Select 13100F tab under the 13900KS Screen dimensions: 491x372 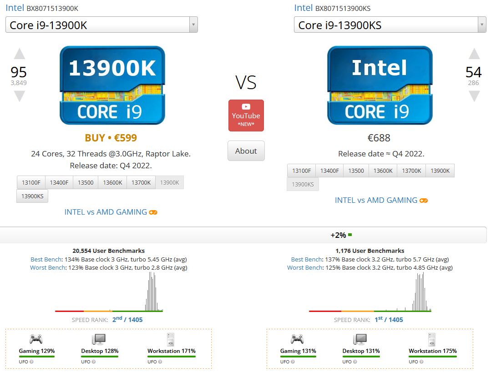click(302, 171)
